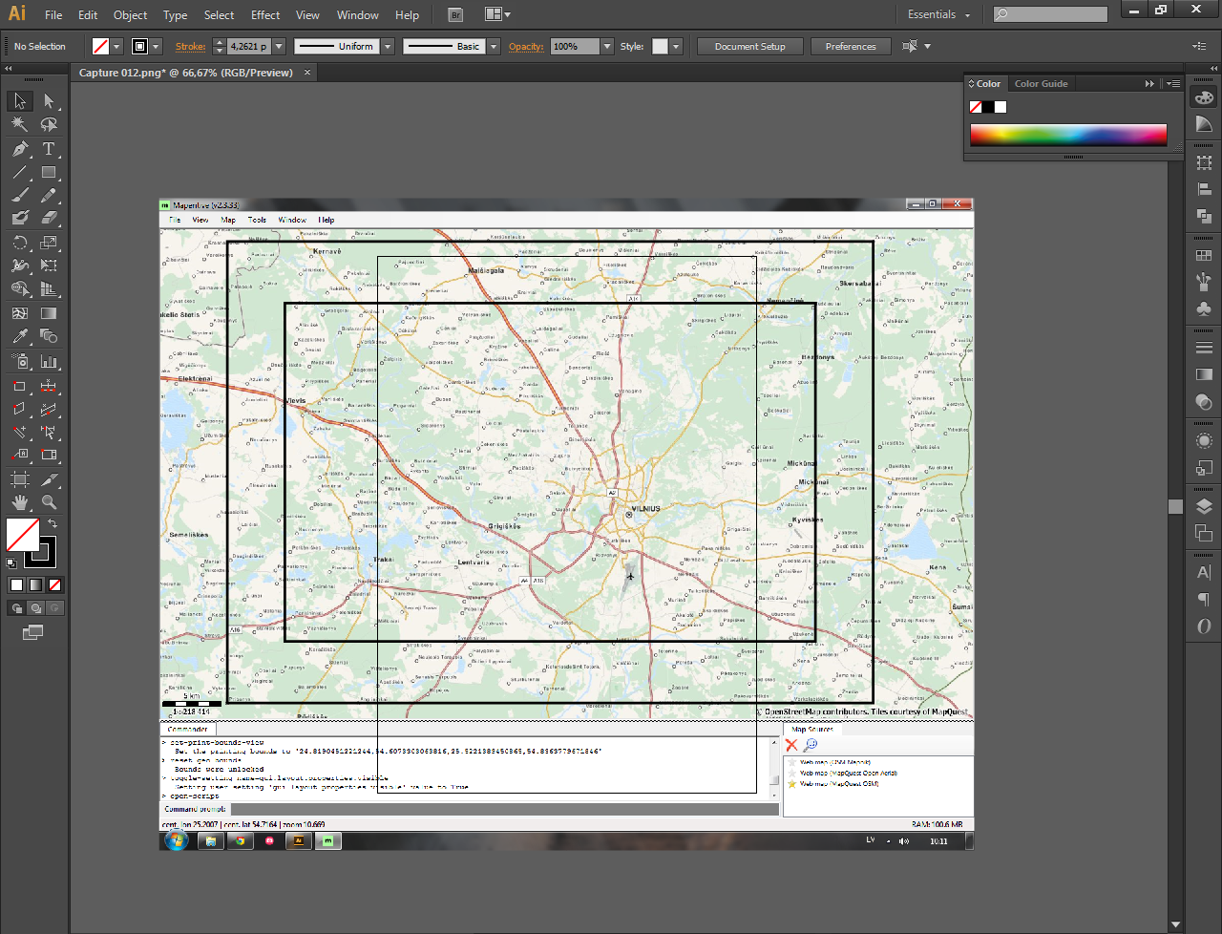Switch to the Color Guide tab
Image resolution: width=1222 pixels, height=934 pixels.
1041,83
